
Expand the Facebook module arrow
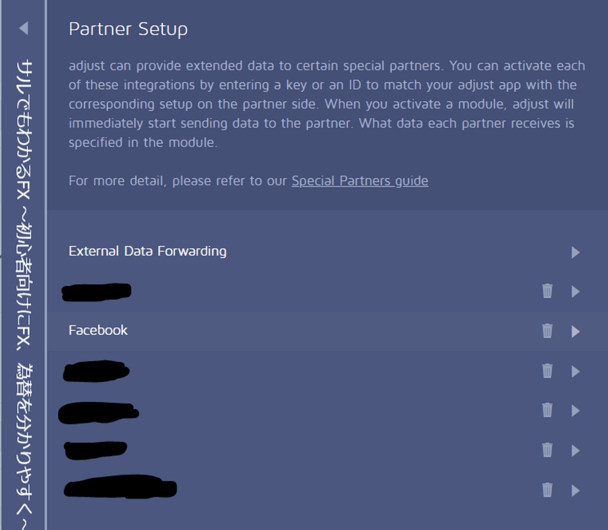pos(575,331)
